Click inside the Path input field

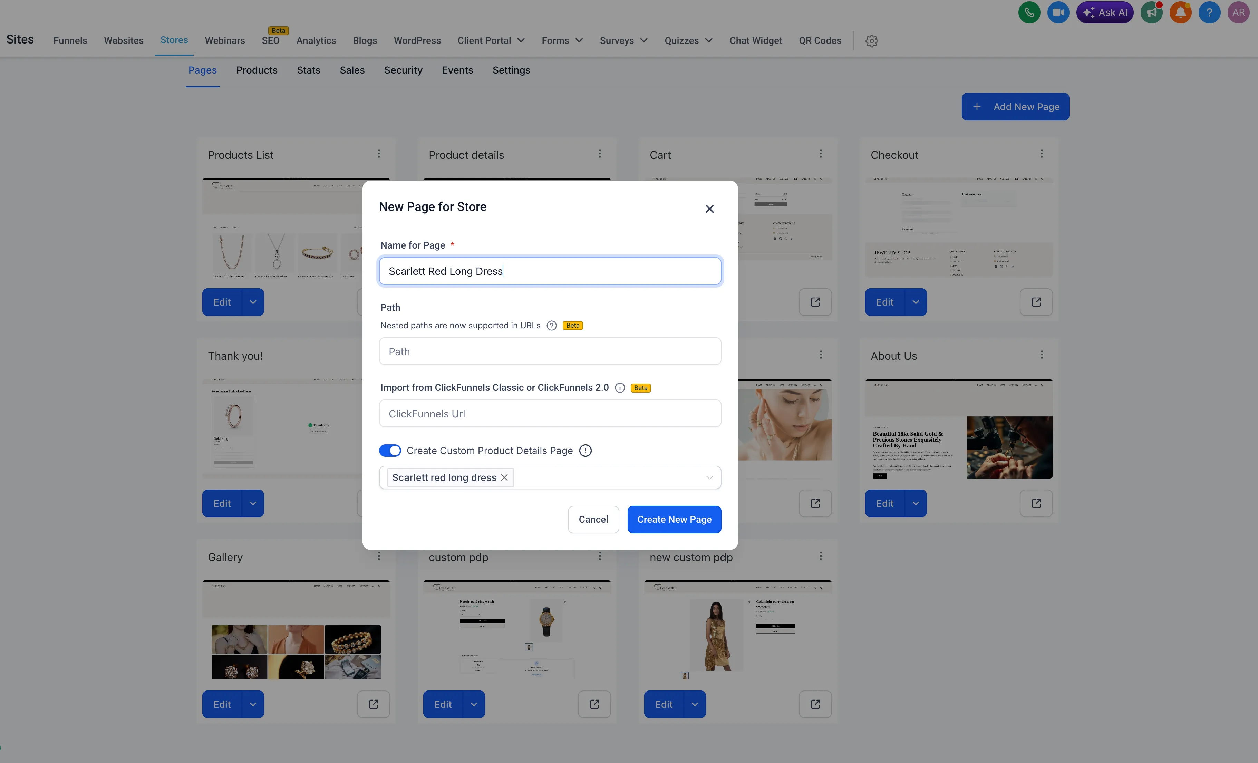(550, 351)
